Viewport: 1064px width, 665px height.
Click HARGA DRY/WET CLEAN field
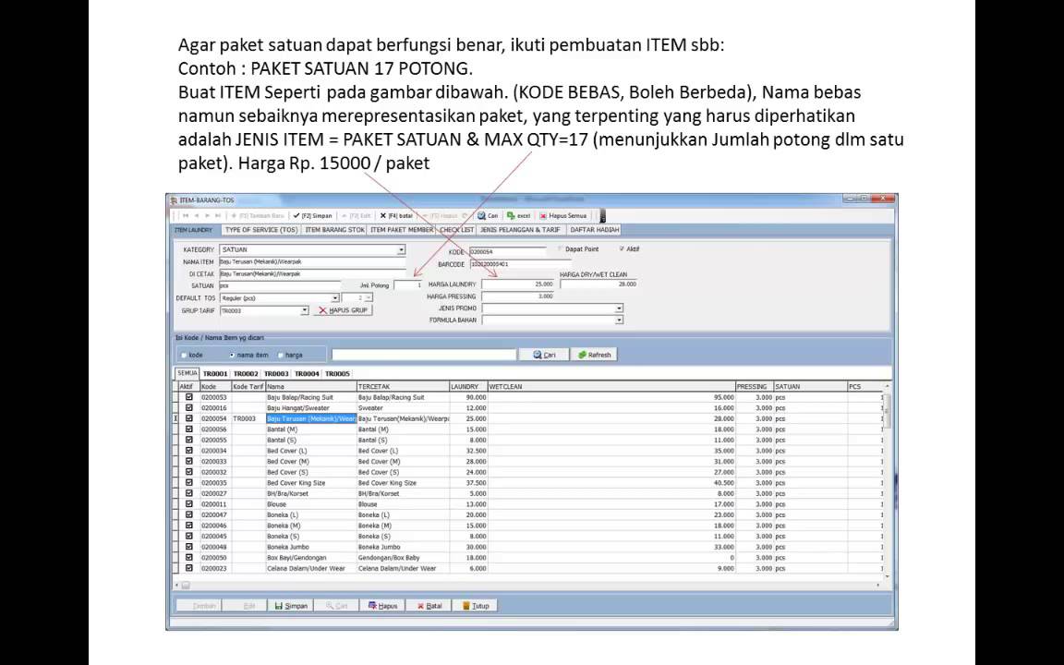(x=599, y=284)
